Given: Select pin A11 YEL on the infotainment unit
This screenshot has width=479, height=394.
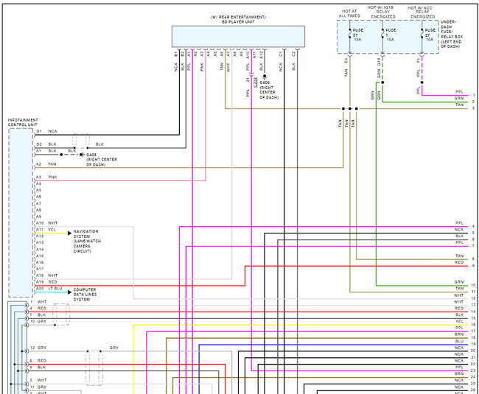Looking at the screenshot, I should (46, 230).
